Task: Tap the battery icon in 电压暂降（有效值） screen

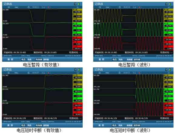Action: (x=79, y=4)
